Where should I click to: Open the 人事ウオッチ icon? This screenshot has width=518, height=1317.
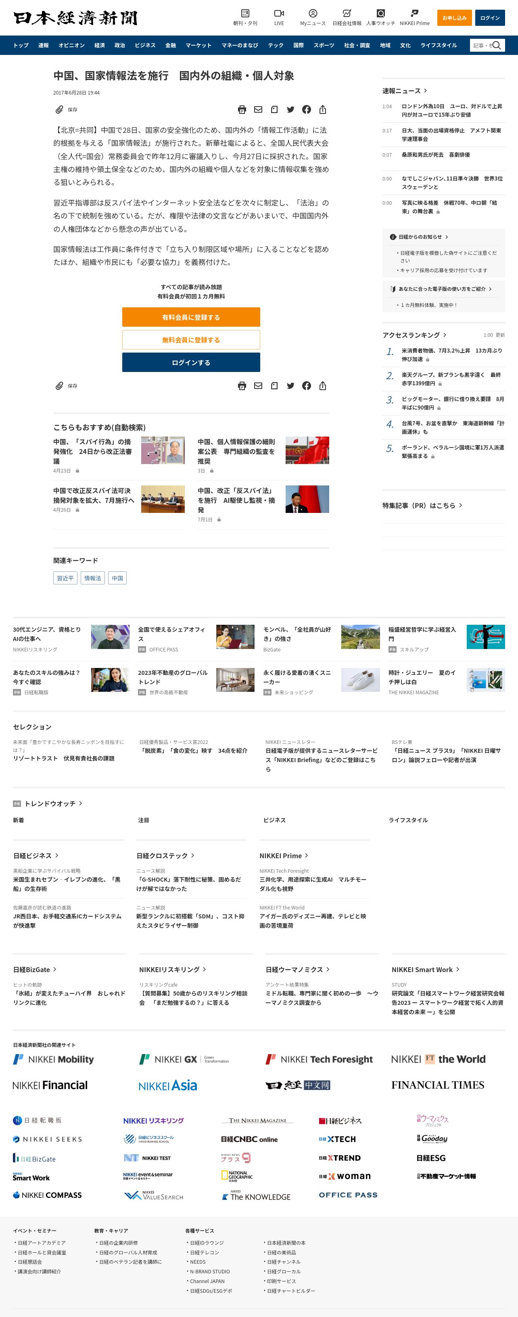(x=380, y=13)
